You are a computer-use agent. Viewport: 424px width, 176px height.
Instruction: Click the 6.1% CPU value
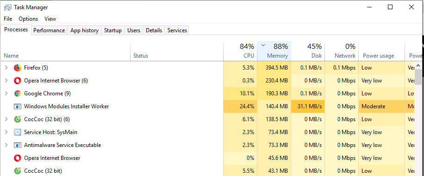249,119
